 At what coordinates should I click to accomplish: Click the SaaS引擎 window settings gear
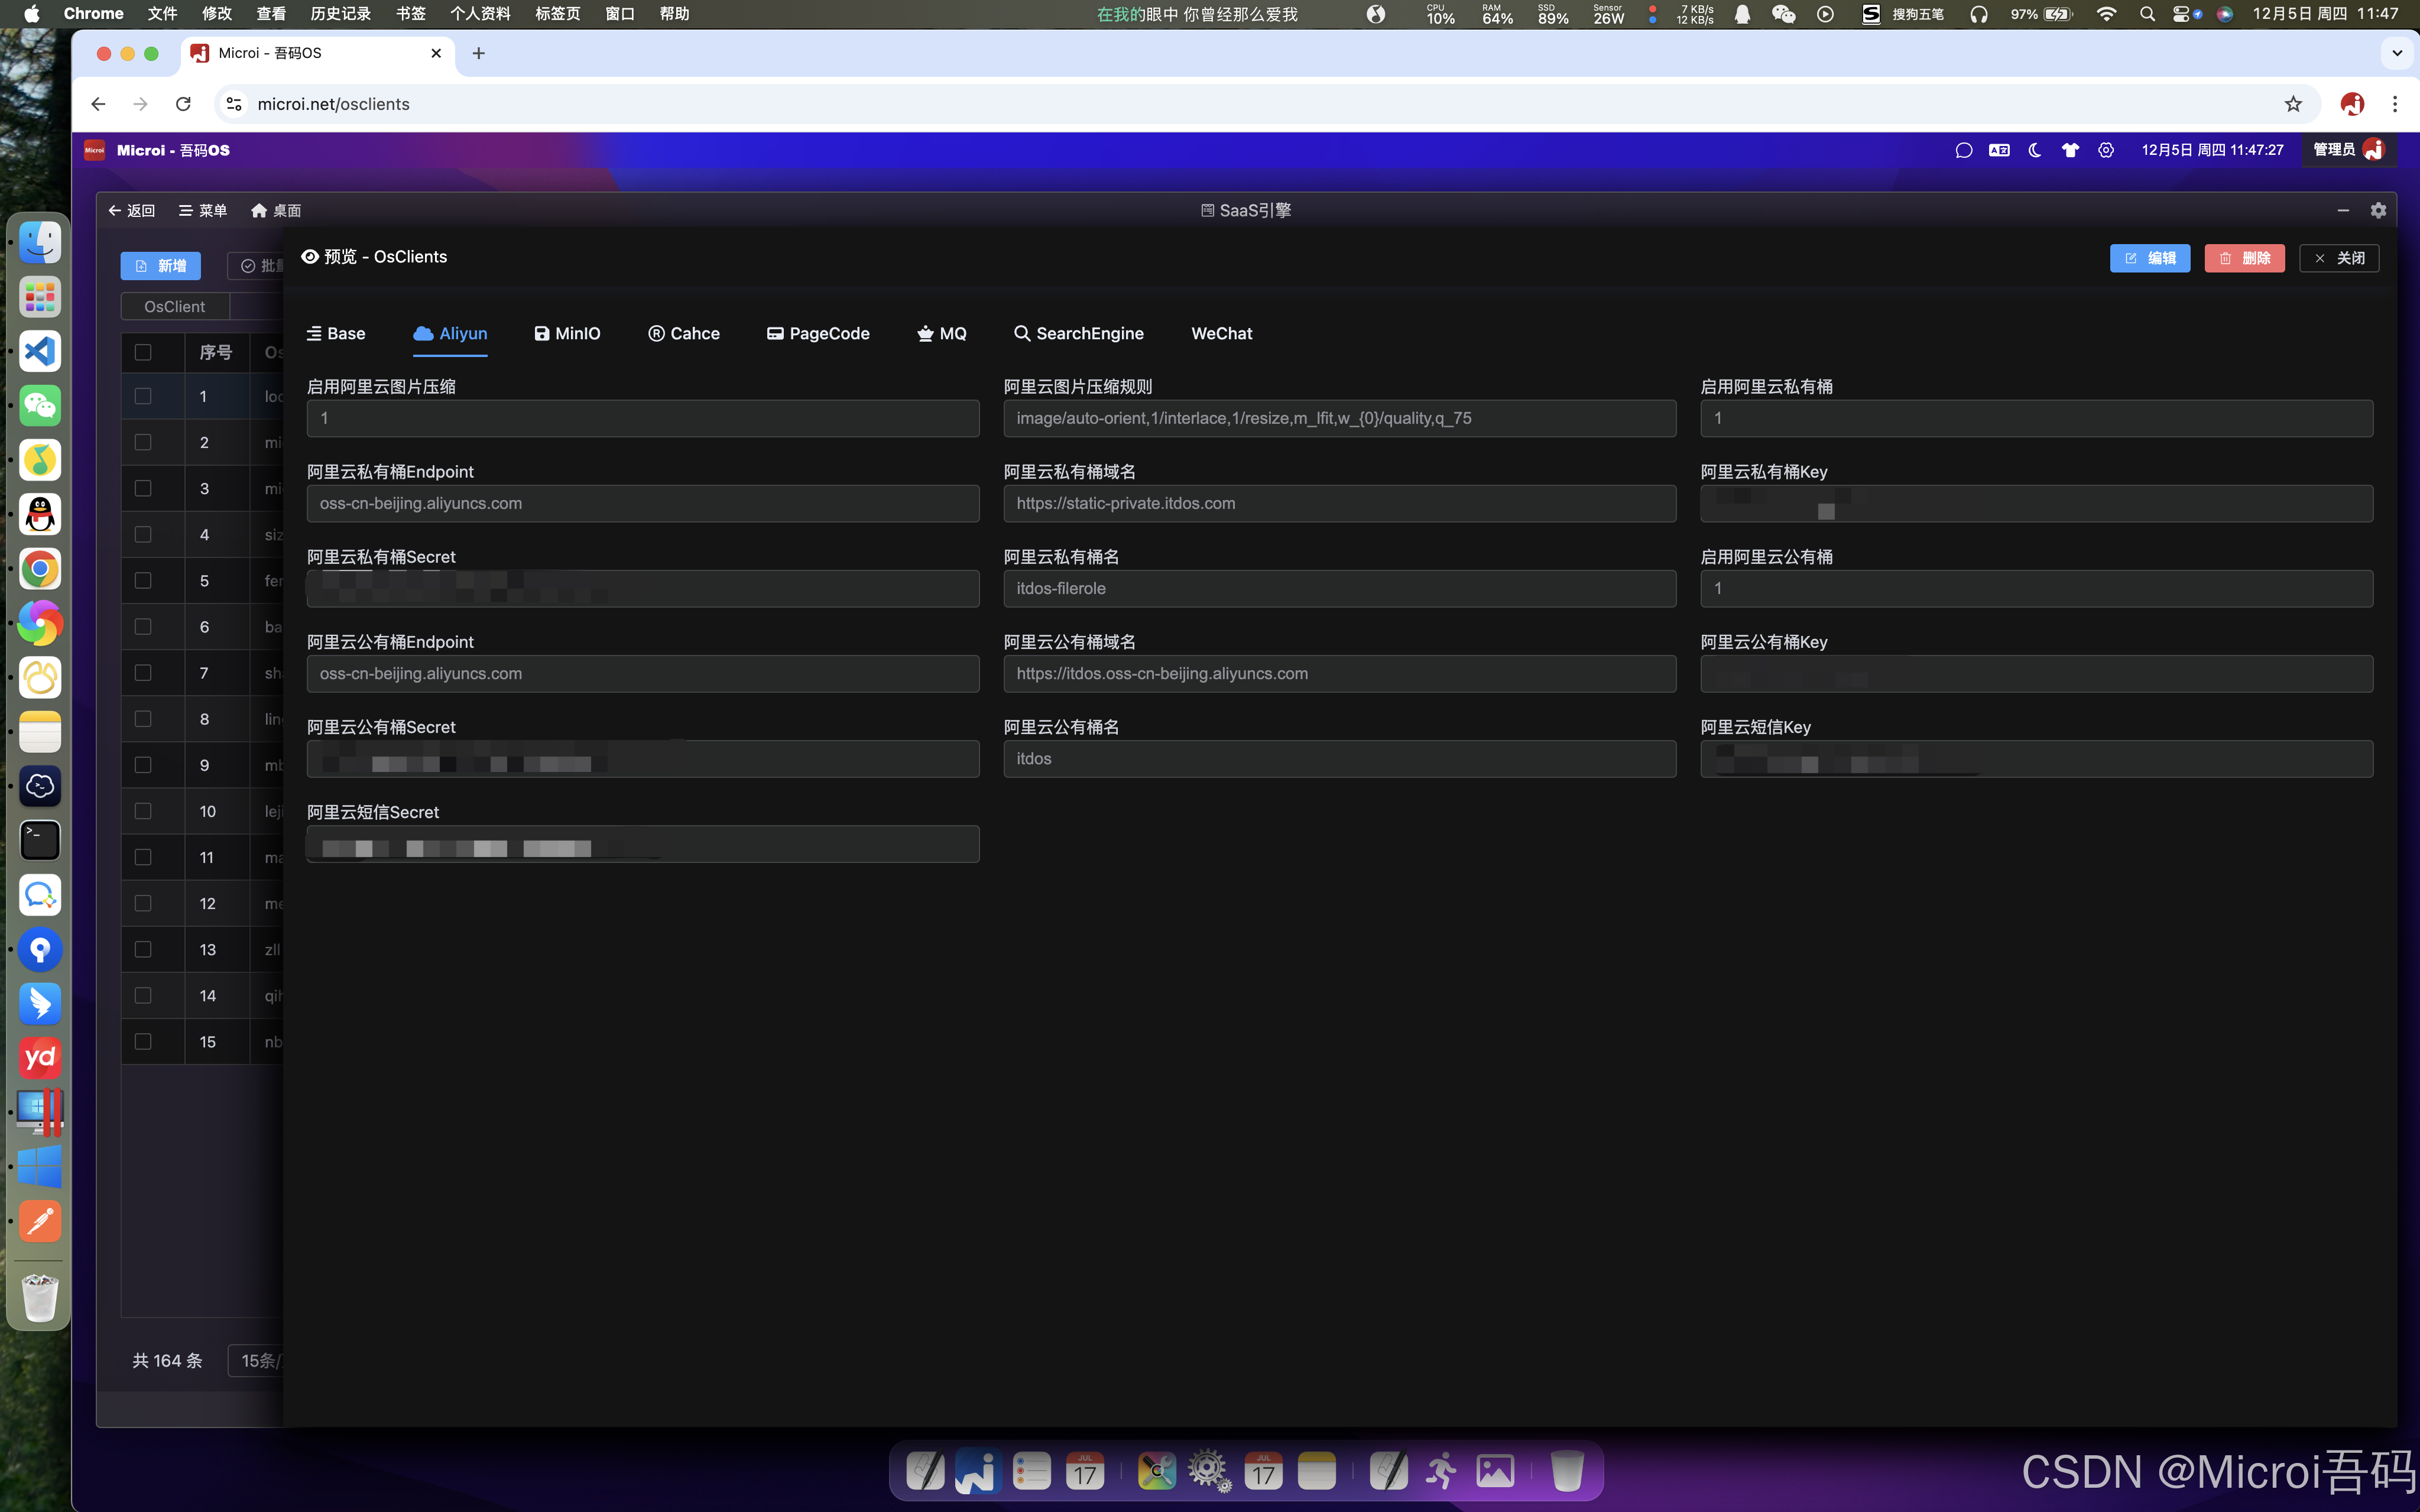pos(2378,210)
